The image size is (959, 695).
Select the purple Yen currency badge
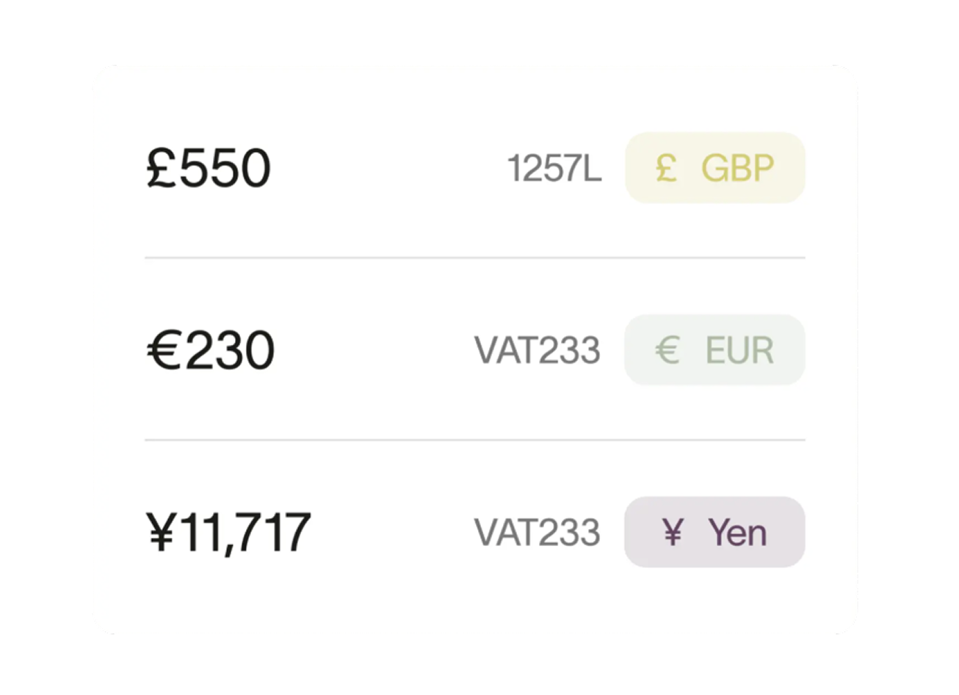coord(714,533)
